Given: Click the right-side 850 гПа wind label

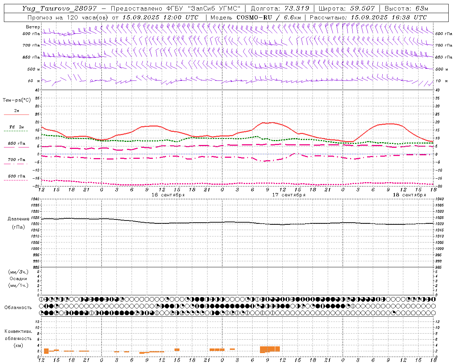Looking at the screenshot, I should pyautogui.click(x=444, y=57).
